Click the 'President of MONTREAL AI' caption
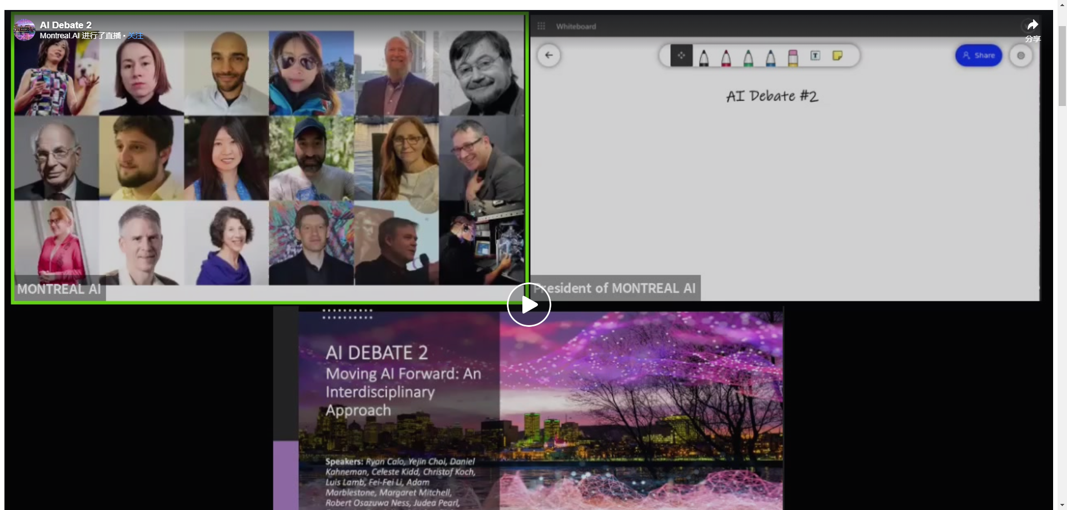 click(x=615, y=288)
